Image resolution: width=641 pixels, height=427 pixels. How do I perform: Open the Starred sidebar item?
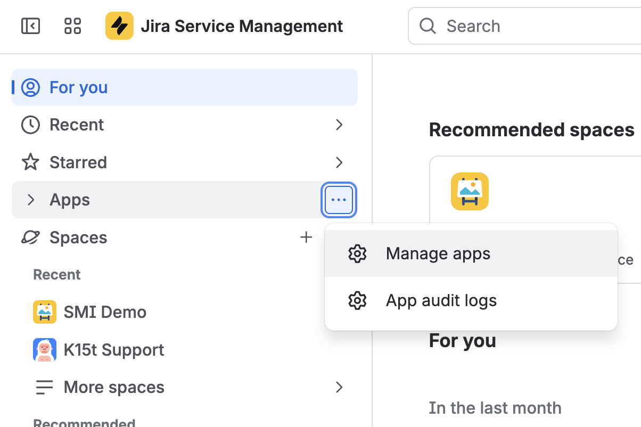tap(185, 162)
